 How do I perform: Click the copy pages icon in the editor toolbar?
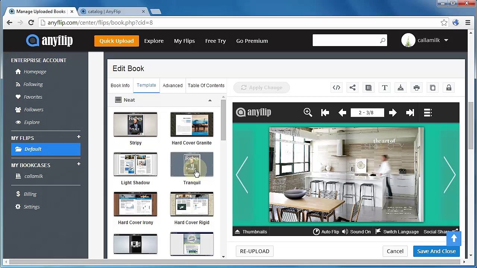click(x=433, y=87)
